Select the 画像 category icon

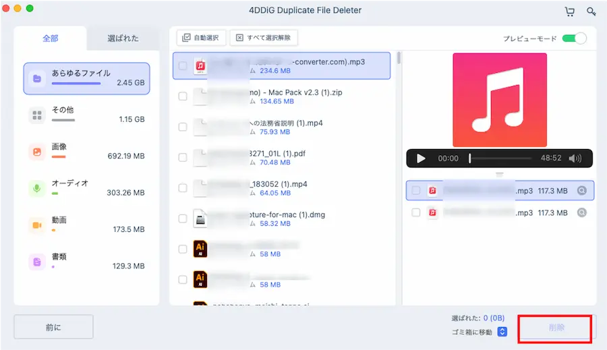(37, 152)
